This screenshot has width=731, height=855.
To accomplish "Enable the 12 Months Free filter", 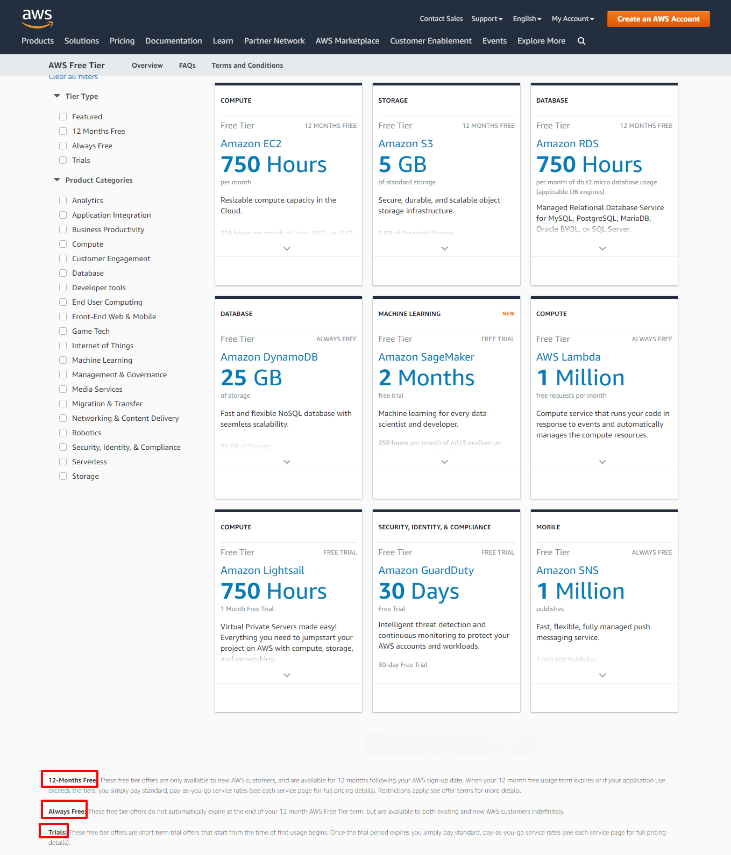I will click(63, 131).
